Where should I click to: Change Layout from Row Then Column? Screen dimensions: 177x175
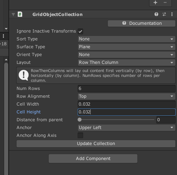(x=127, y=63)
